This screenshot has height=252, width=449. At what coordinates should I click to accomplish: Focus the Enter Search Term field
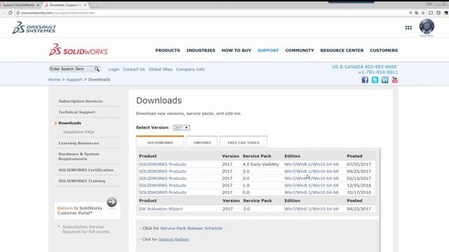[72, 69]
